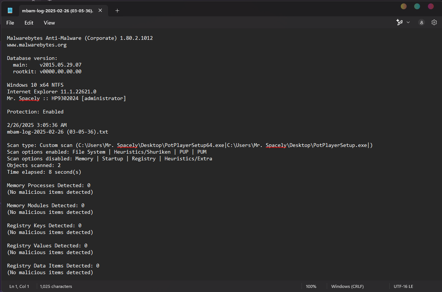Click the Registry Keys Detected: 0 line
Image resolution: width=442 pixels, height=292 pixels.
click(x=44, y=226)
